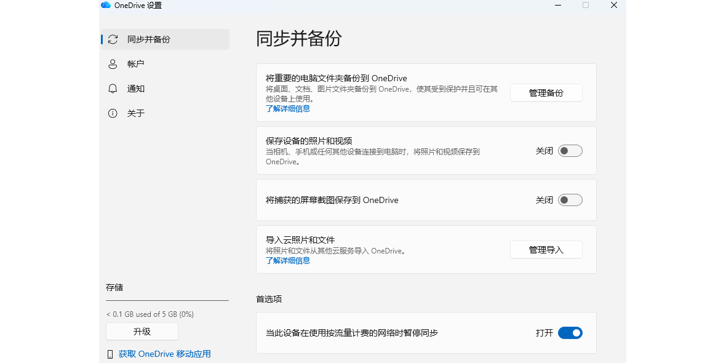Disable the metered network pause sync toggle
Viewport: 726px width, 363px height.
(x=570, y=333)
